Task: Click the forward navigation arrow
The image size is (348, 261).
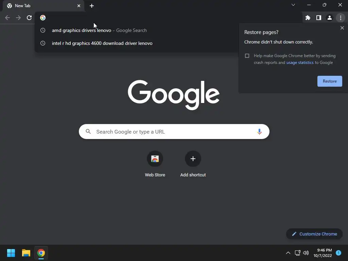Action: pos(18,18)
